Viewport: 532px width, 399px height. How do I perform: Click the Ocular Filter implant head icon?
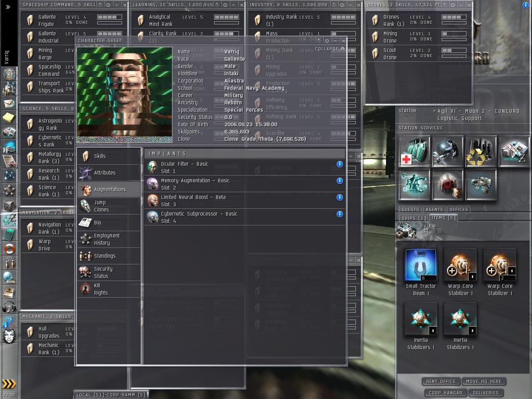tap(153, 167)
